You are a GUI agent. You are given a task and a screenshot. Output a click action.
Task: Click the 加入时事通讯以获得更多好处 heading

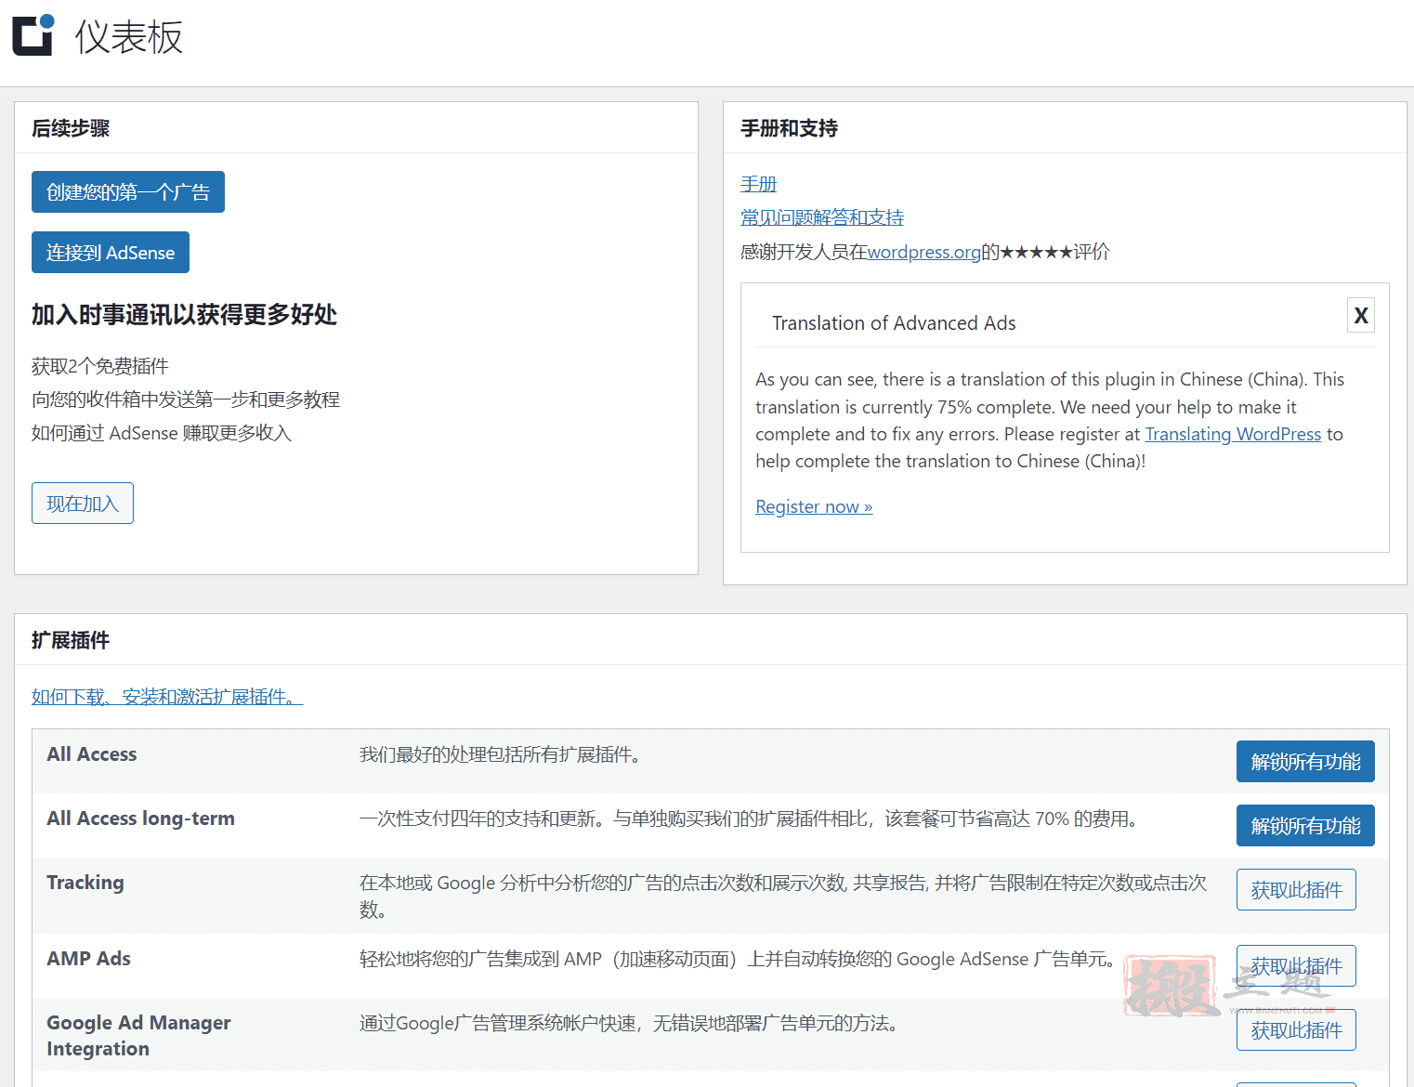[184, 315]
